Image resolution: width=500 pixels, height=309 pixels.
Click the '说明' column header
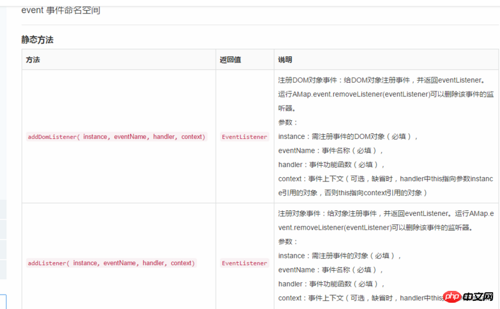tap(285, 59)
